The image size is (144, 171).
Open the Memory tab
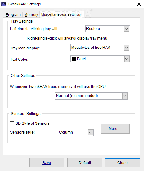[x=31, y=15]
